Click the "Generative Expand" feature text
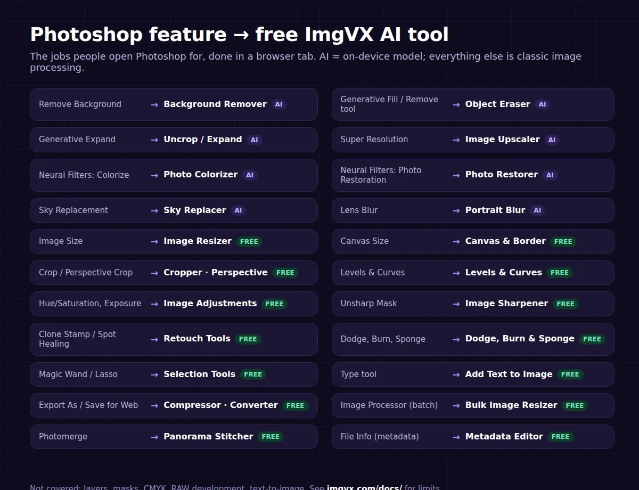This screenshot has height=490, width=639. coord(77,140)
